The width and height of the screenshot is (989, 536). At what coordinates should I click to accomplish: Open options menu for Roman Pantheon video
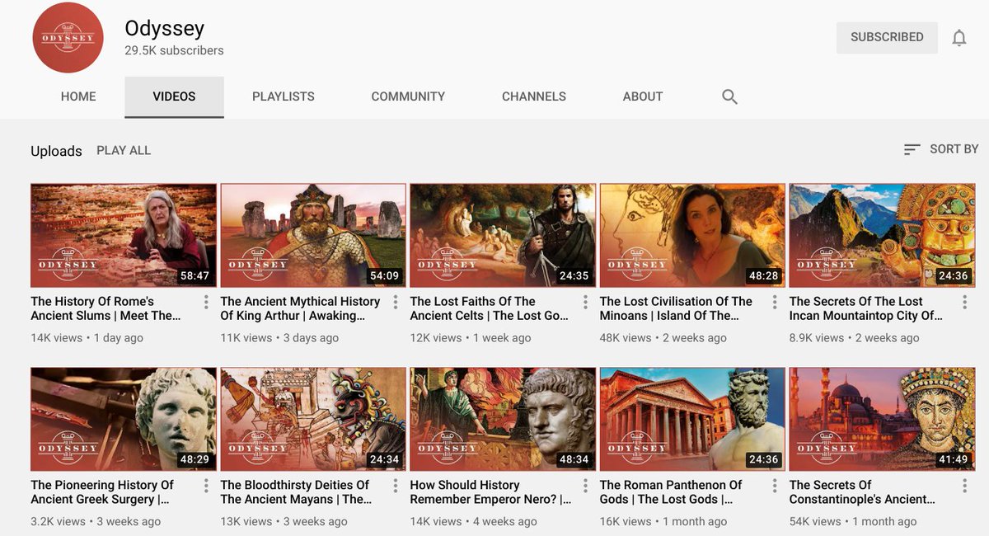(775, 486)
